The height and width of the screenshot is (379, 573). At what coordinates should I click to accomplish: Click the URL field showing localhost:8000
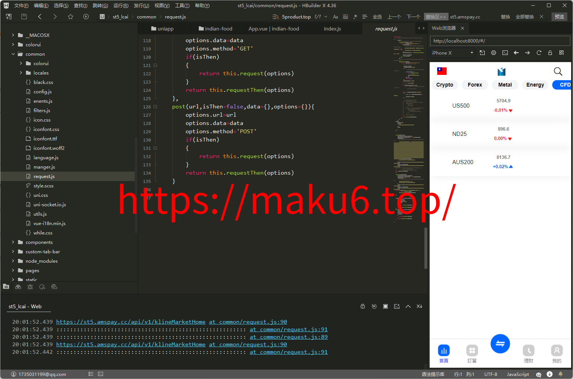tap(500, 41)
